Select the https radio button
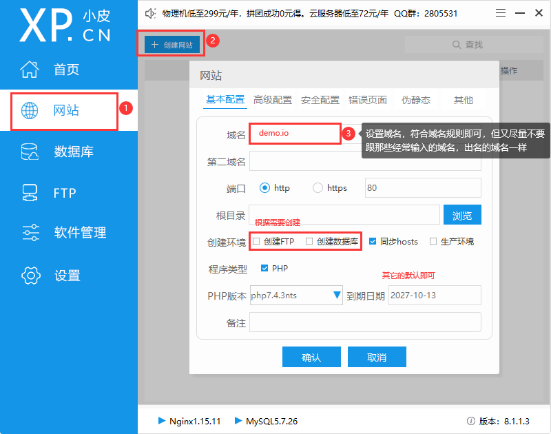Viewport: 551px width, 434px height. tap(318, 188)
